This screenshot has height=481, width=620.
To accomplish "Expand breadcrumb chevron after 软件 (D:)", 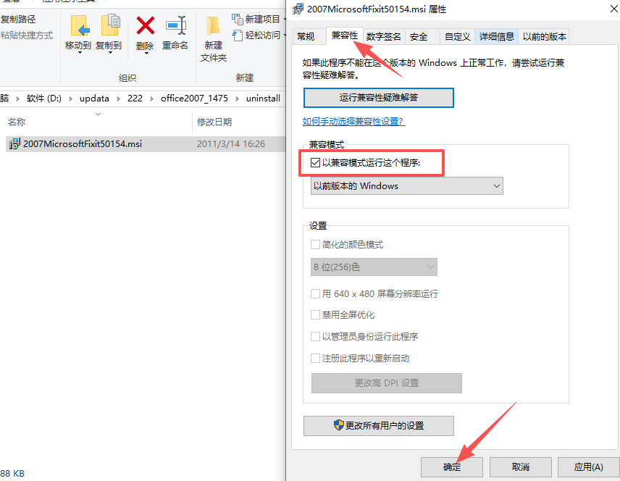I will tap(70, 99).
